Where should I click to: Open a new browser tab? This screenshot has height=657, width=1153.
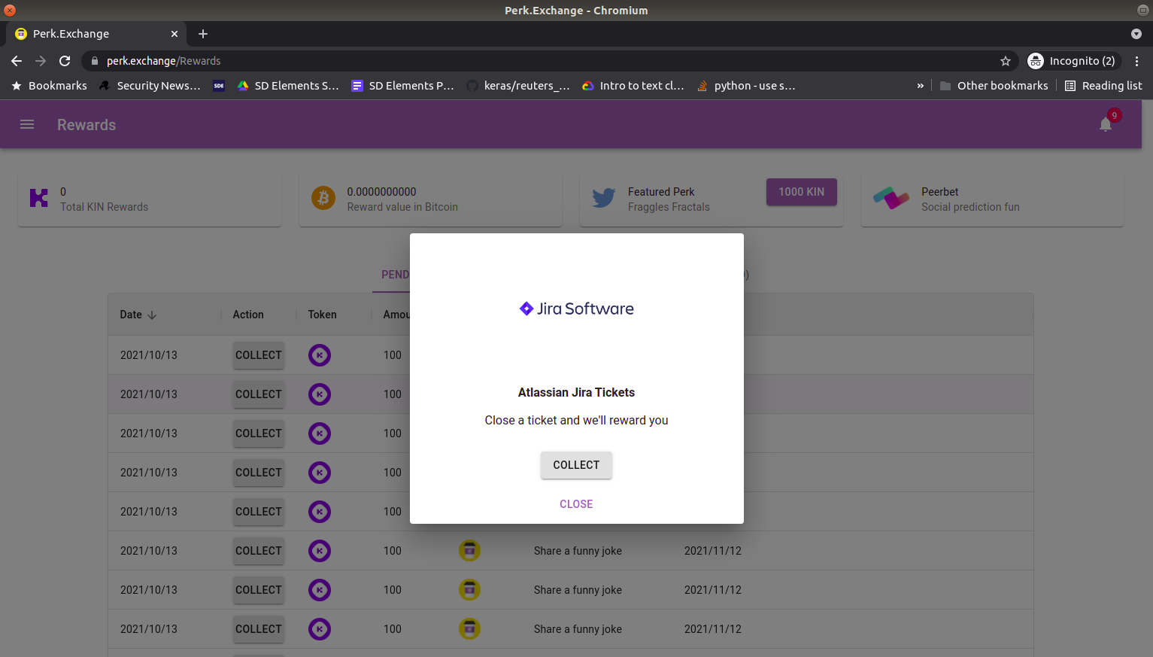click(x=203, y=34)
